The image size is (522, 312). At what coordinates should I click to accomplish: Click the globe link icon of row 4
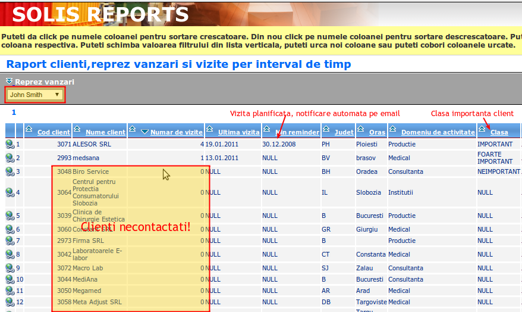[x=10, y=192]
